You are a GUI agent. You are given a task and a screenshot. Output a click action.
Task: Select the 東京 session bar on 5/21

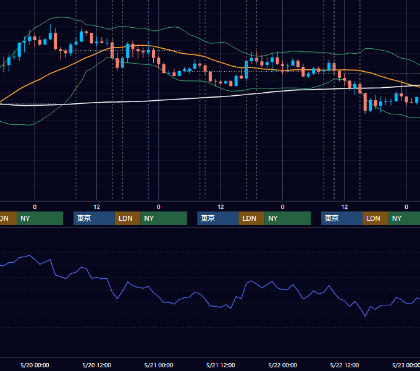[218, 218]
